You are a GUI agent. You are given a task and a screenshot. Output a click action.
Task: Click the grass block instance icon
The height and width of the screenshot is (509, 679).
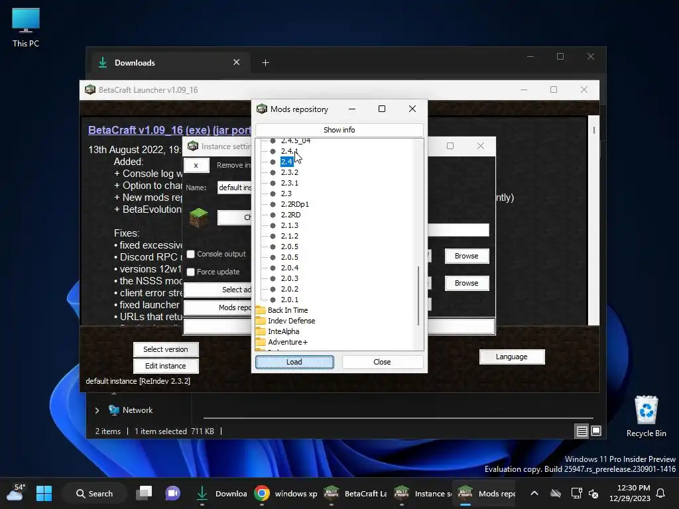point(199,217)
